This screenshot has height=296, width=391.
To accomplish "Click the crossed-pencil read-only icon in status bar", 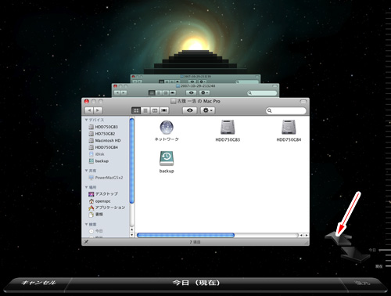I will click(x=86, y=242).
